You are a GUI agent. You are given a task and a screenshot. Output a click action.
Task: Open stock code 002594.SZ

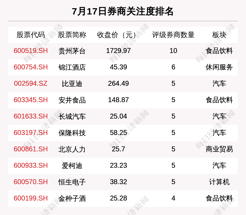31,83
